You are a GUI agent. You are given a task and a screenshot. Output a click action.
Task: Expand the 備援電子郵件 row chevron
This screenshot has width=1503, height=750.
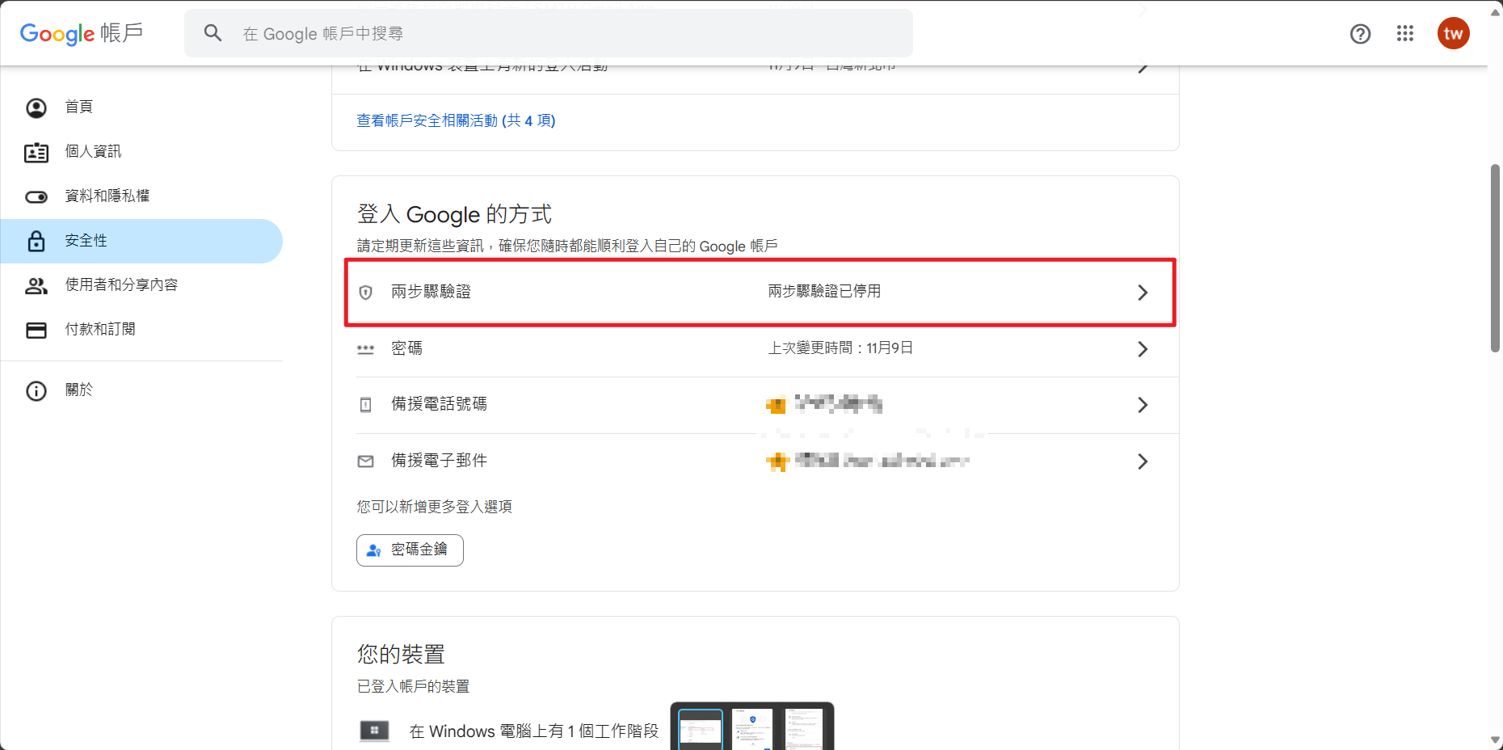click(1142, 461)
